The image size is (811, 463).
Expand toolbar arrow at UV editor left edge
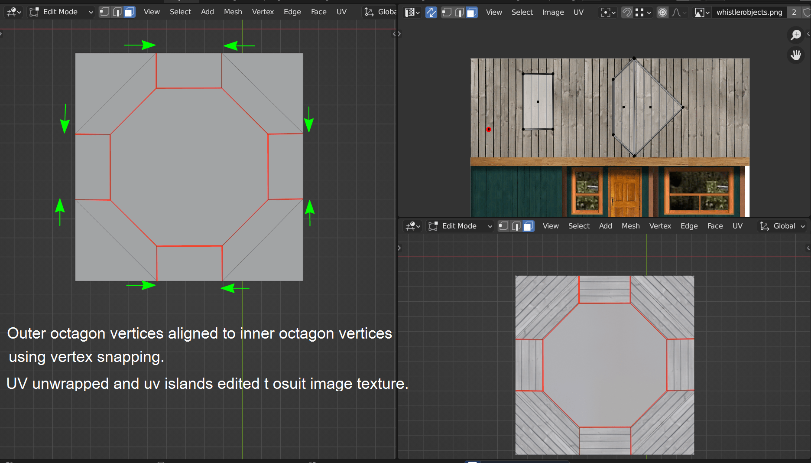(399, 34)
